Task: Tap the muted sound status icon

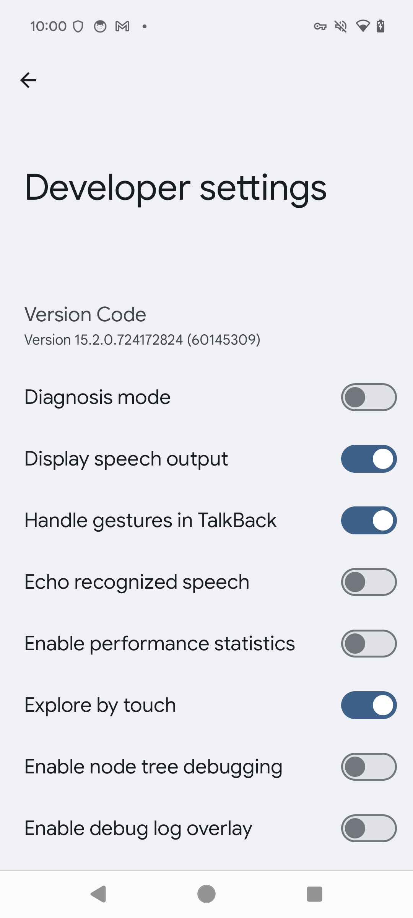Action: click(x=341, y=26)
